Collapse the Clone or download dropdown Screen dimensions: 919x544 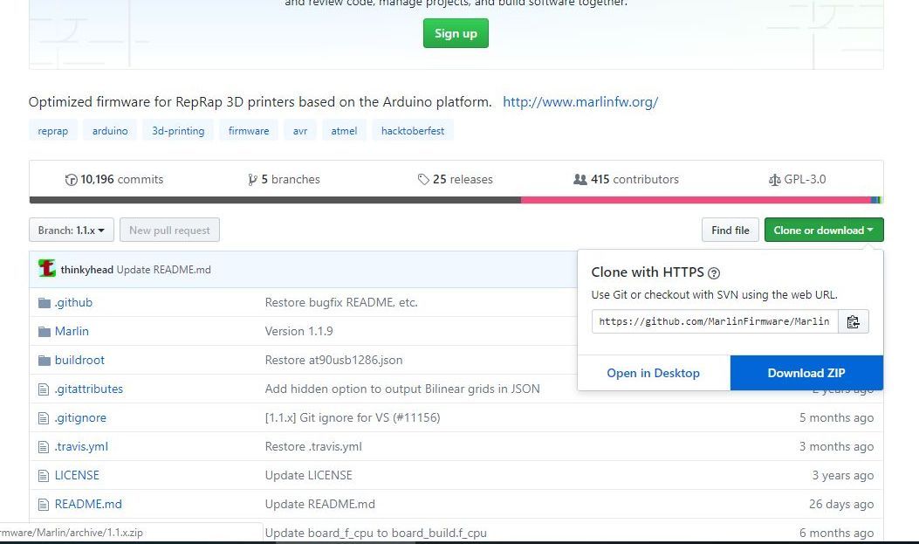point(823,231)
